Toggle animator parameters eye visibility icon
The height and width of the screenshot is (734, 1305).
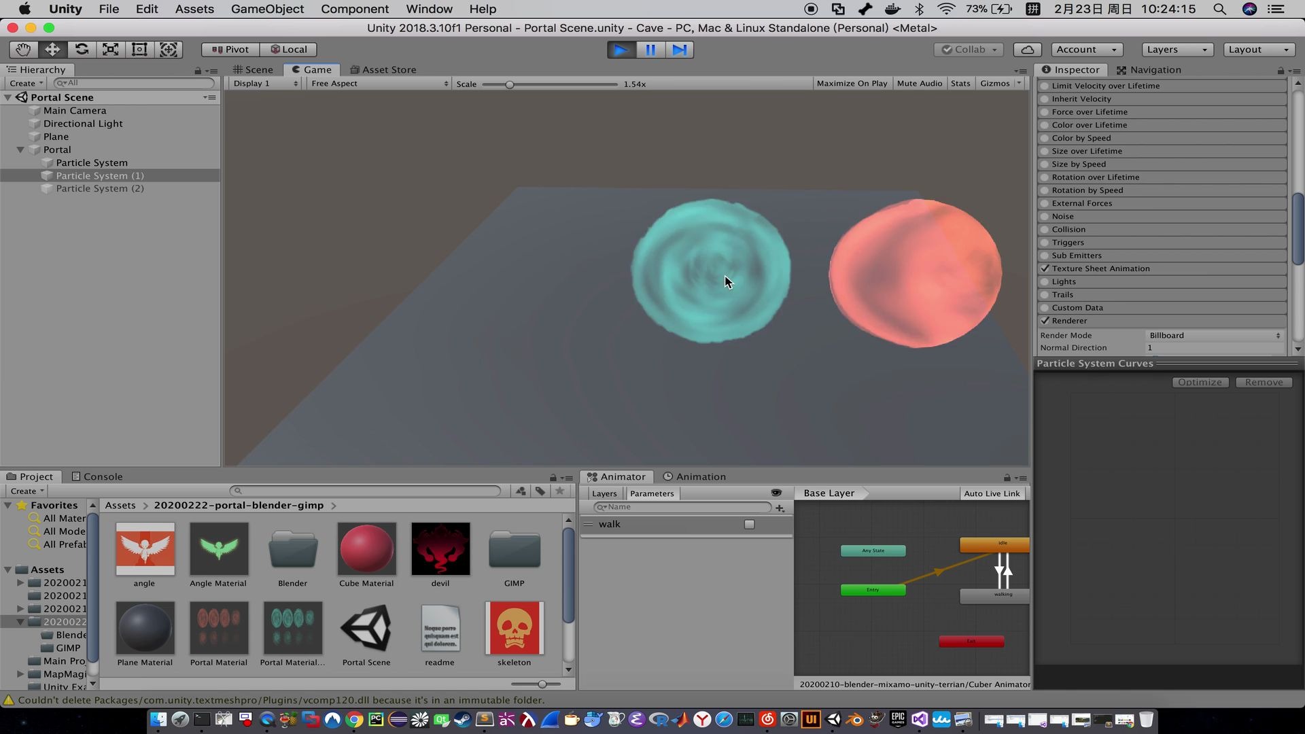coord(776,493)
